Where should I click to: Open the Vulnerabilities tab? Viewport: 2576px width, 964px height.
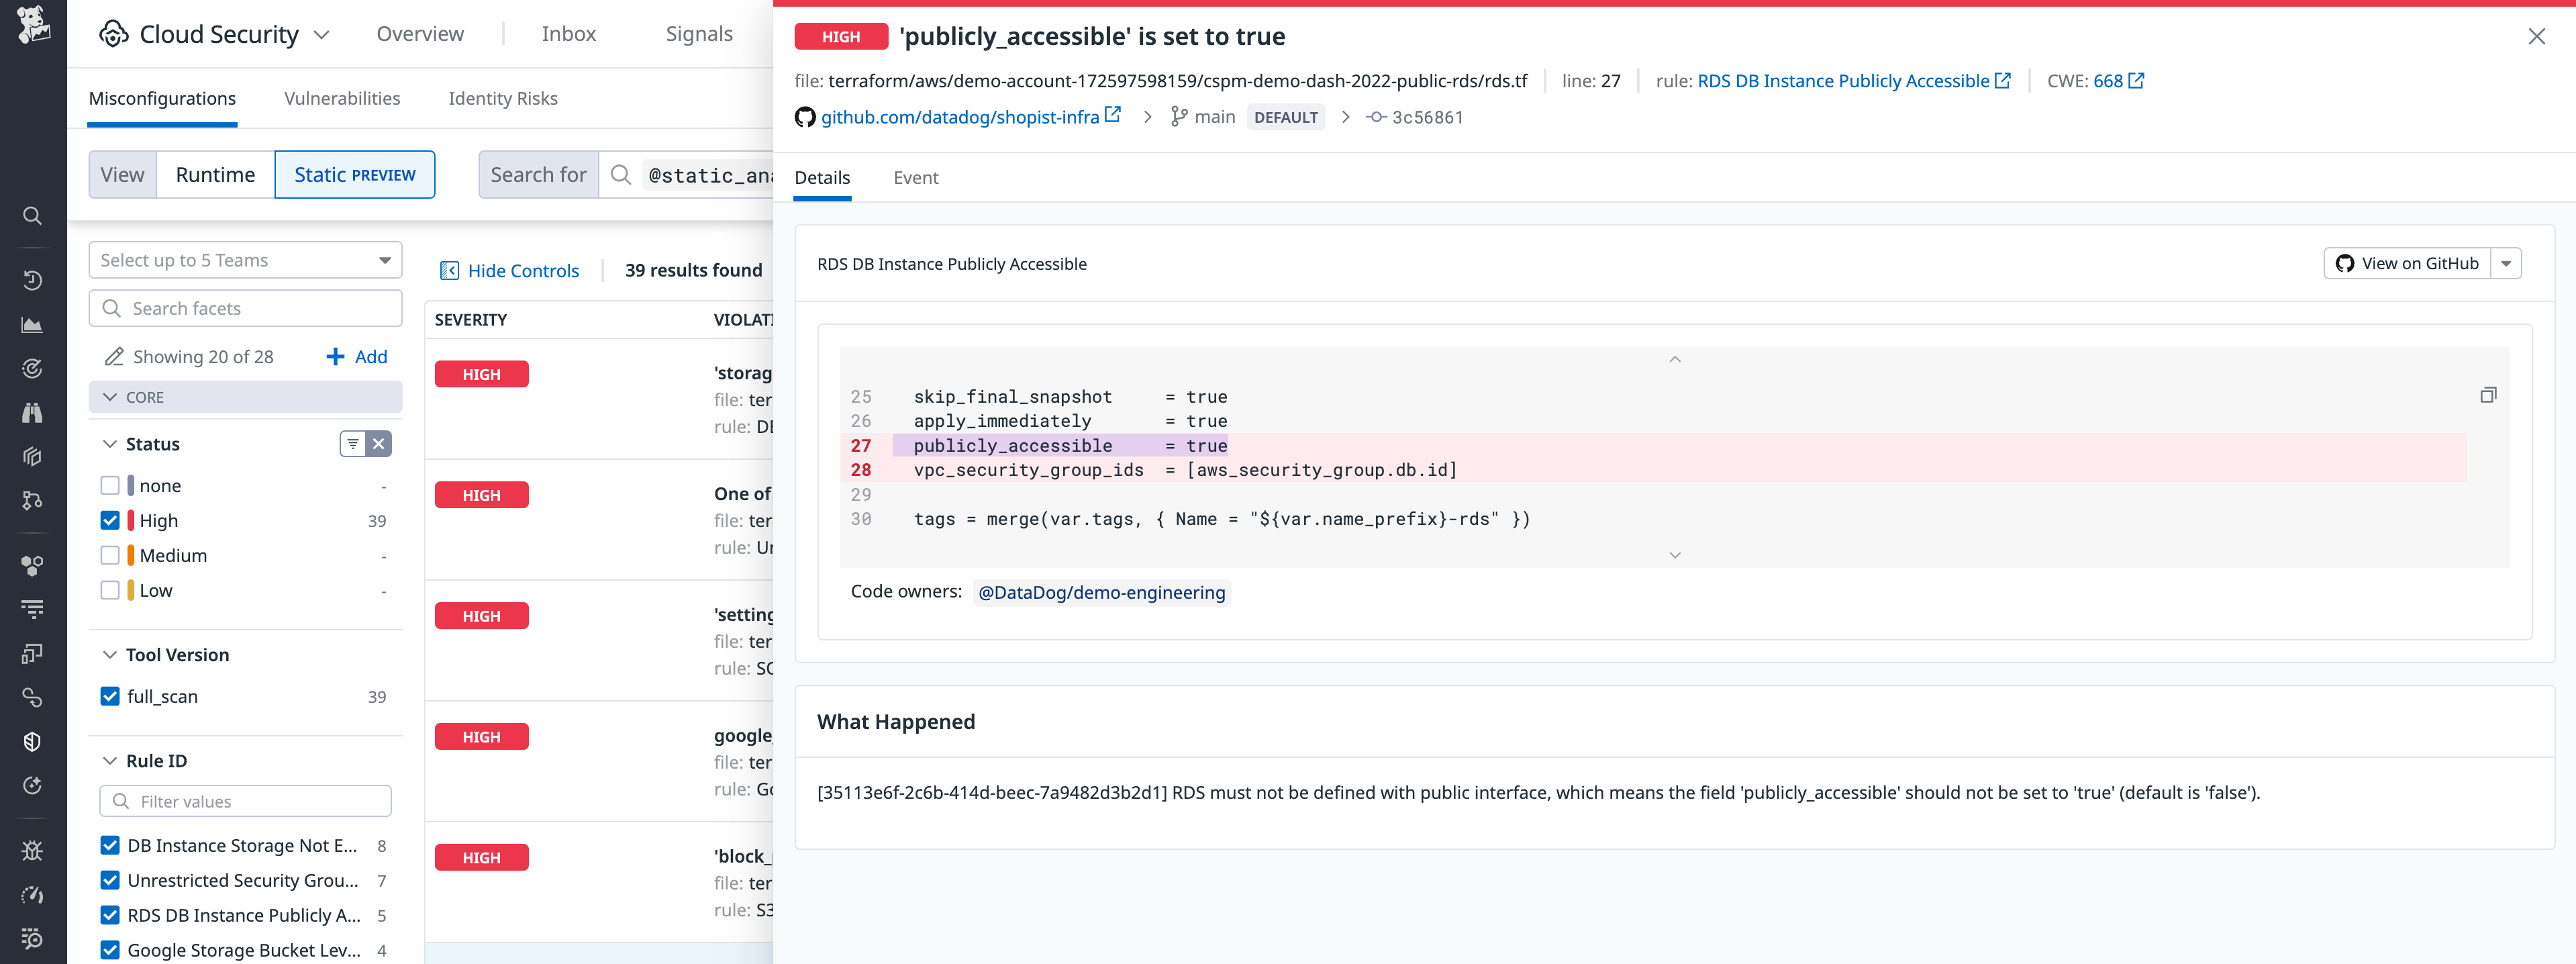click(341, 98)
